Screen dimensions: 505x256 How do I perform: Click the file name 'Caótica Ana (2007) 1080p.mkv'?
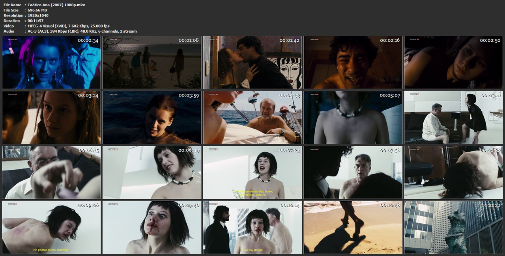click(x=56, y=5)
